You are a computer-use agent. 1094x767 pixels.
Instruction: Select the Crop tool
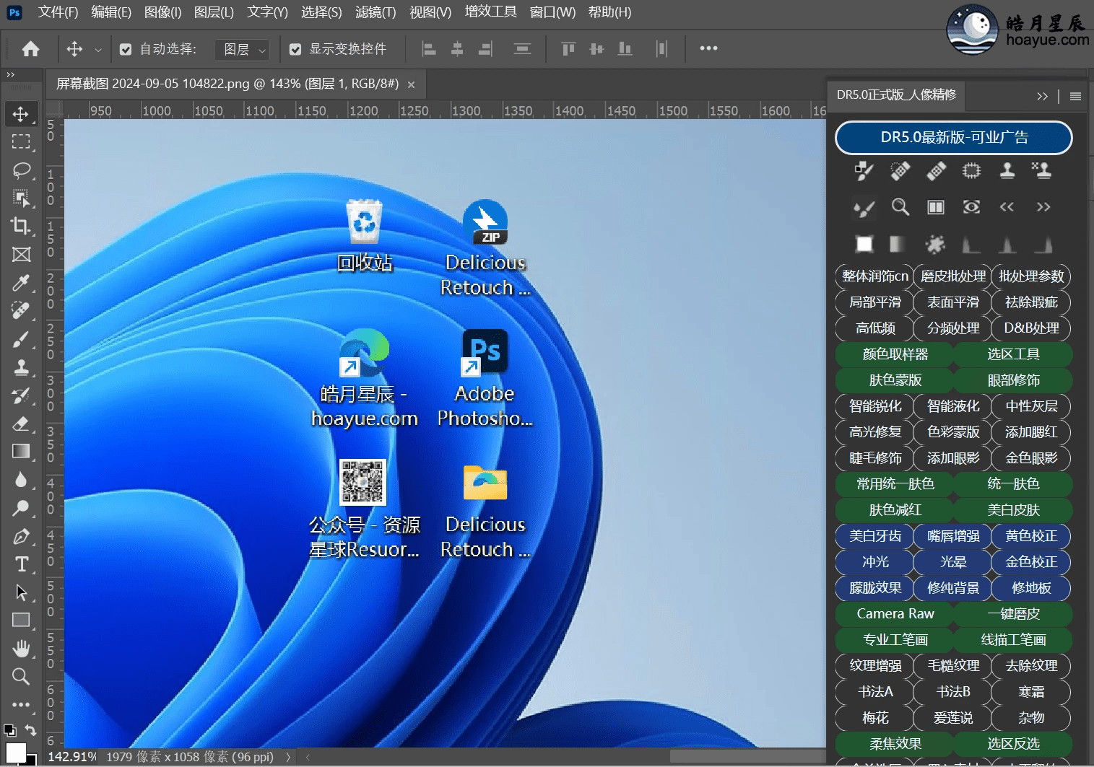pos(21,226)
